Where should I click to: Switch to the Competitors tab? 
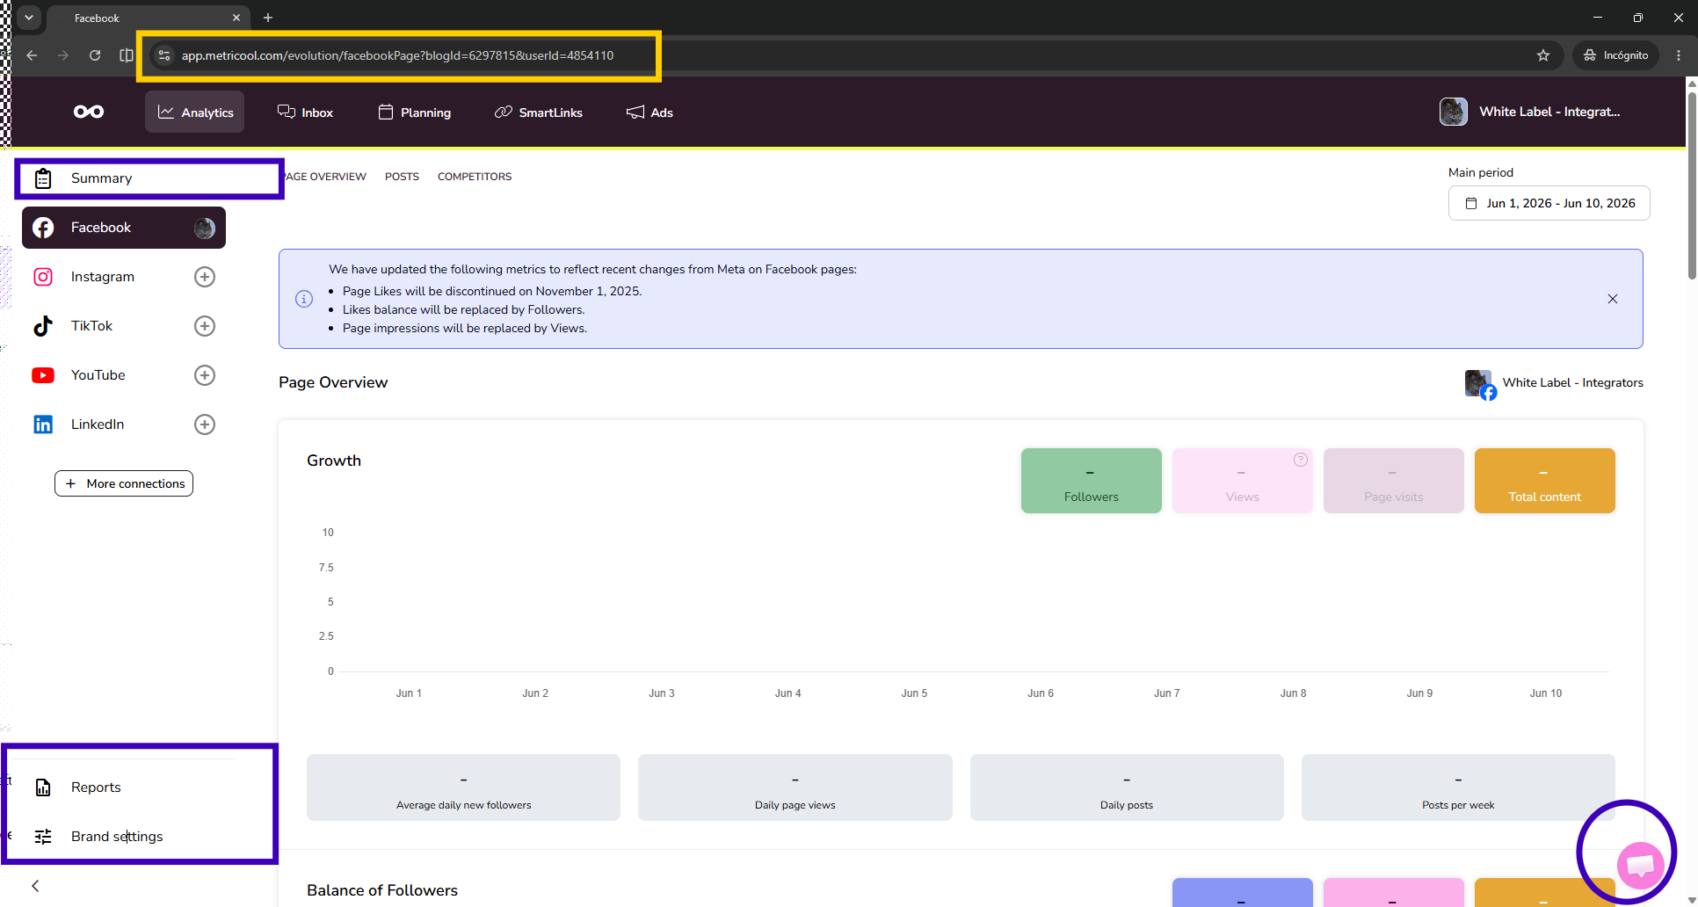475,177
